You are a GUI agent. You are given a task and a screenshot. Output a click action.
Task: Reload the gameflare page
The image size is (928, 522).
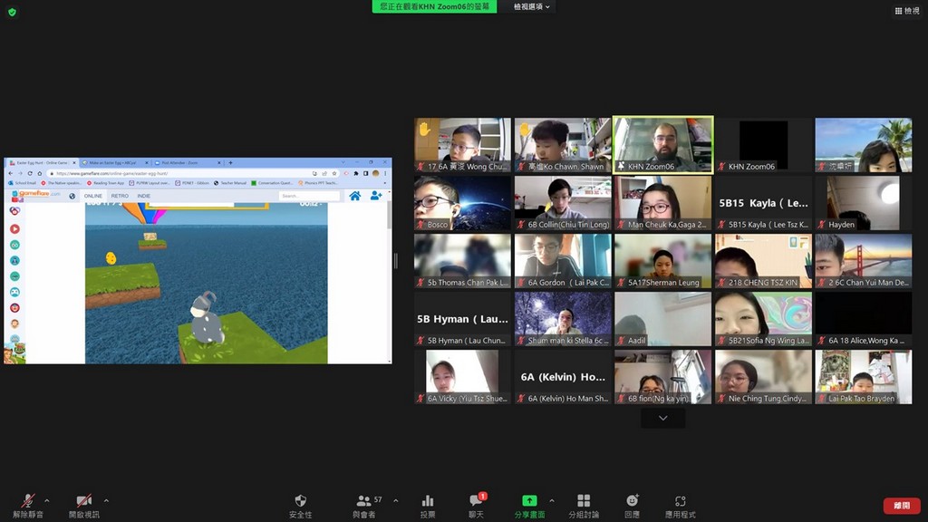30,173
